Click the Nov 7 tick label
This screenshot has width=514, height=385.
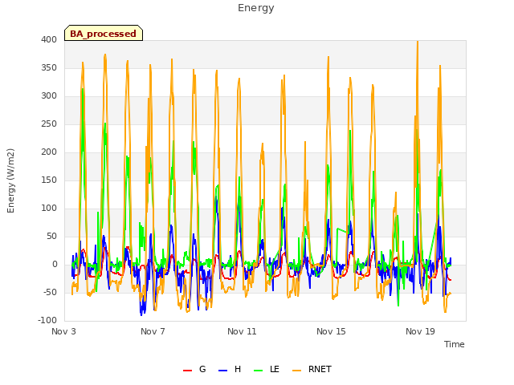[x=153, y=331]
